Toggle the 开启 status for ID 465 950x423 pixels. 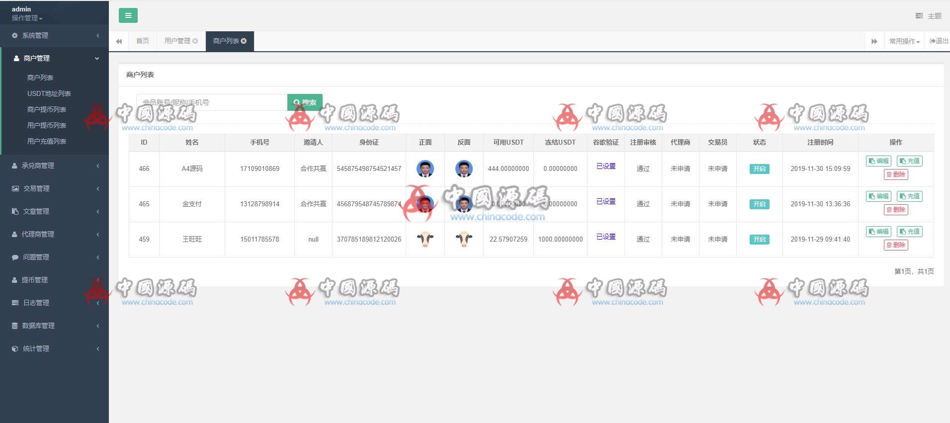pos(759,204)
